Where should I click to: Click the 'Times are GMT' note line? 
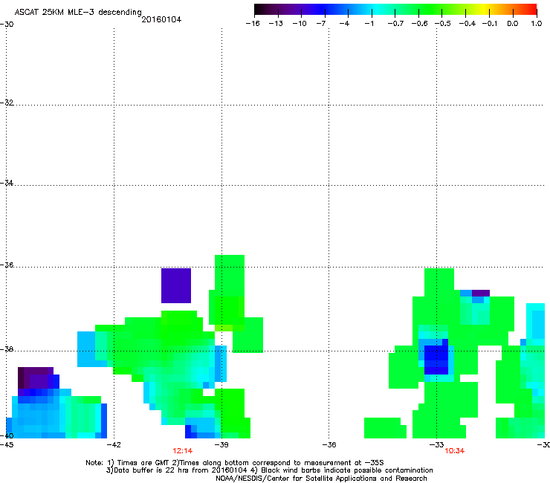[235, 463]
